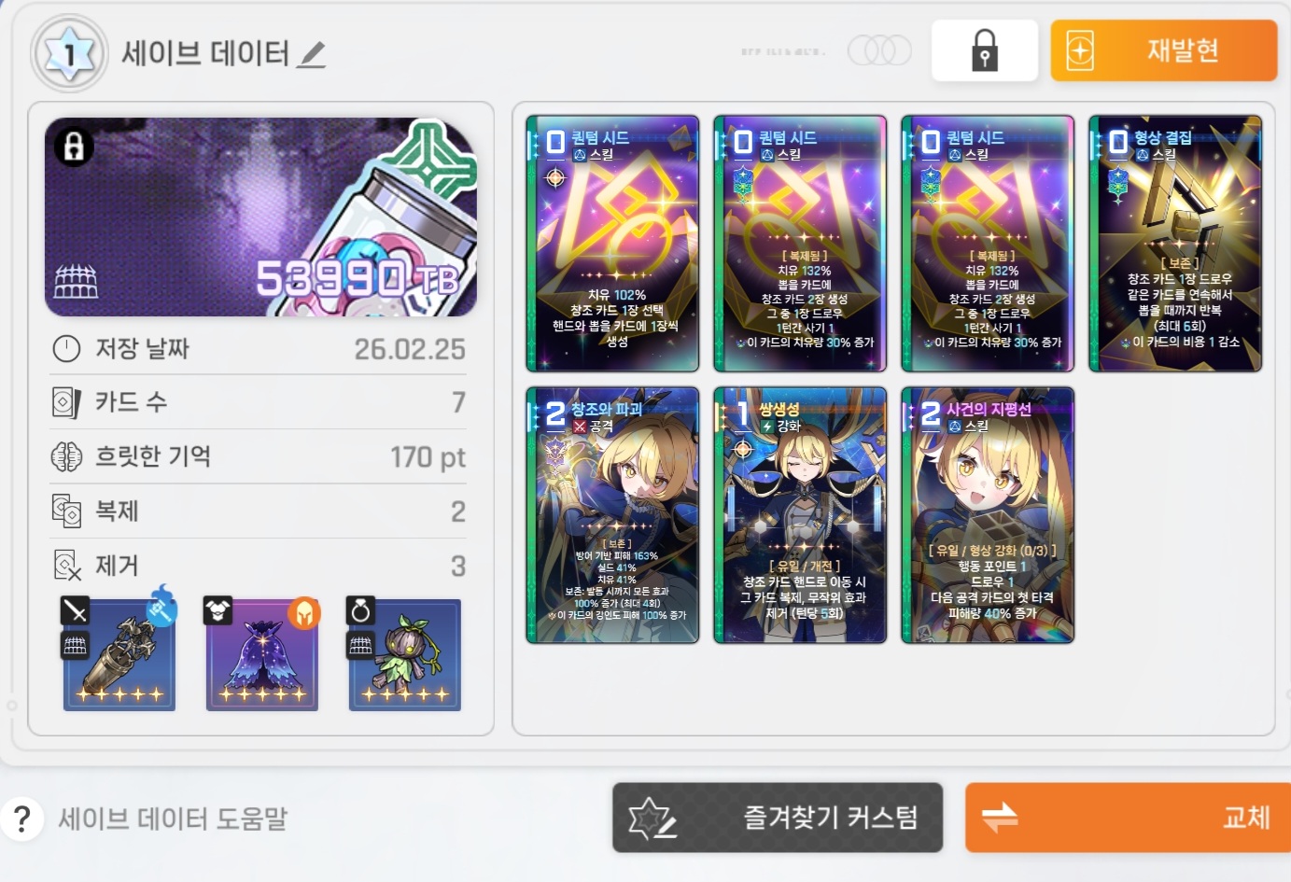This screenshot has width=1291, height=882.
Task: Click the lock icon on save data banner
Action: click(74, 147)
